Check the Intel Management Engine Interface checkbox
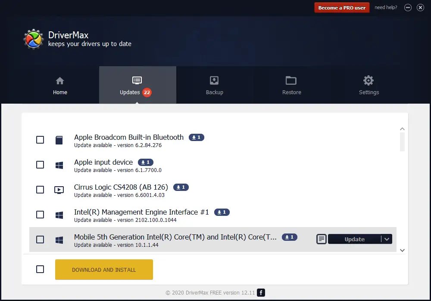Screen dimensions: 431x301 [40, 215]
